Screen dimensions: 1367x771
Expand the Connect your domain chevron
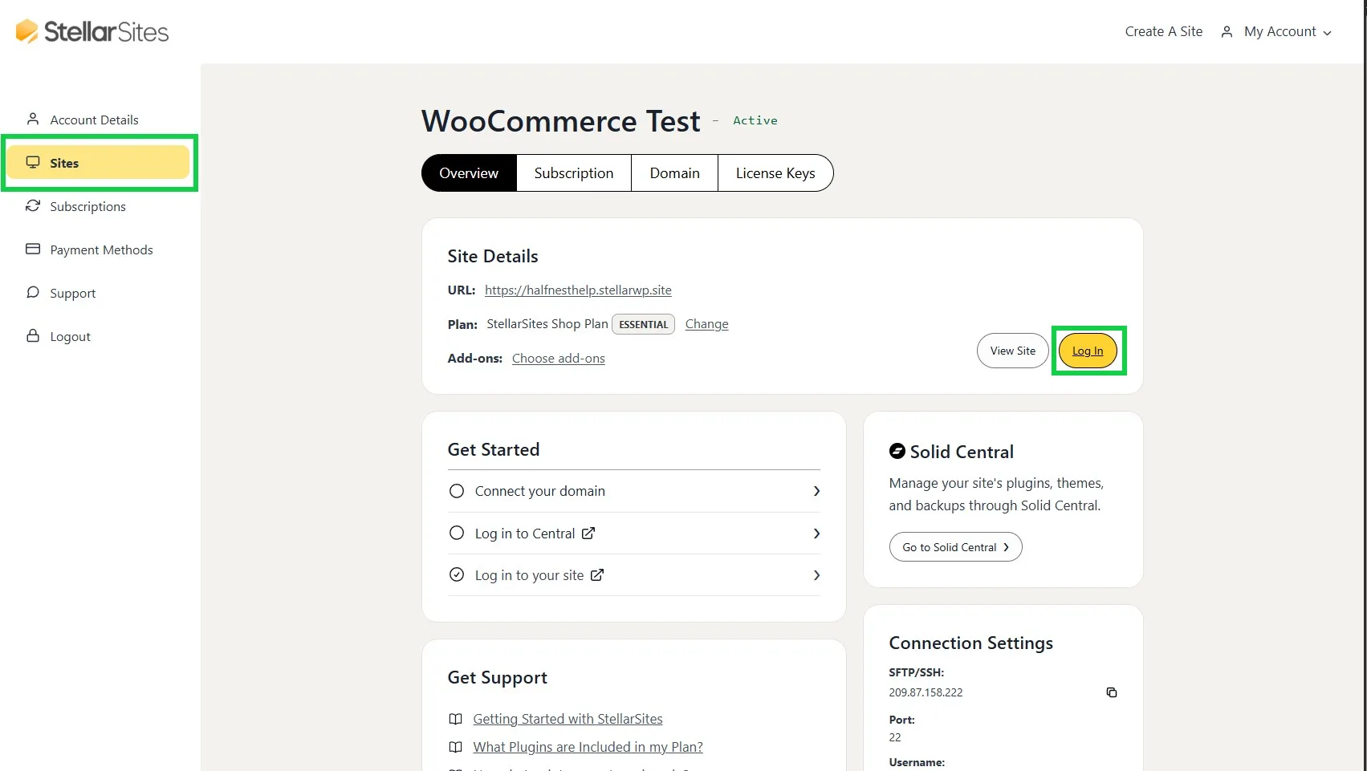click(816, 490)
